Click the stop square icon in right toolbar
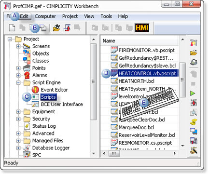209x174 pixels. 193,84
